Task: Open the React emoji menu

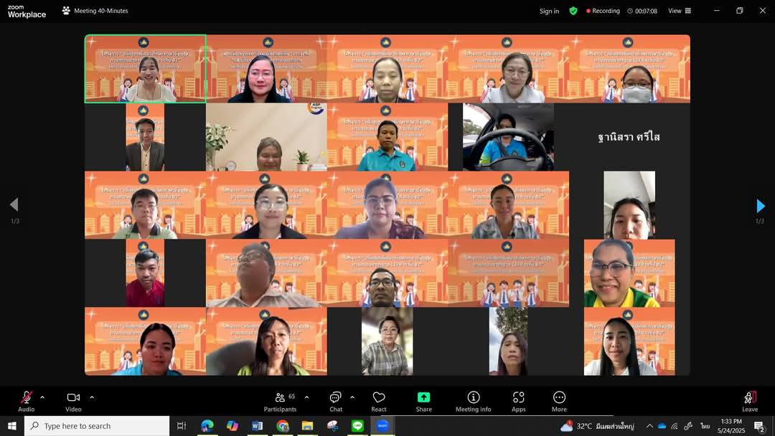Action: pyautogui.click(x=379, y=400)
